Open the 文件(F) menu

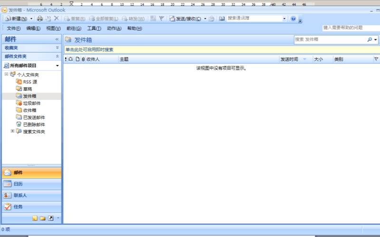pos(14,28)
